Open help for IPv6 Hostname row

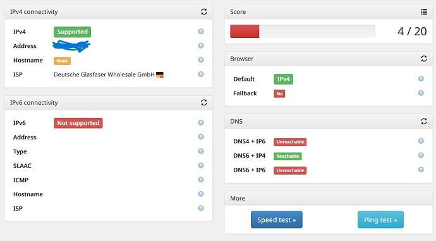[x=201, y=194]
